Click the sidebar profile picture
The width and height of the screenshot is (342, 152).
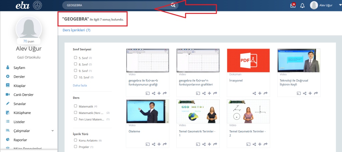(29, 28)
